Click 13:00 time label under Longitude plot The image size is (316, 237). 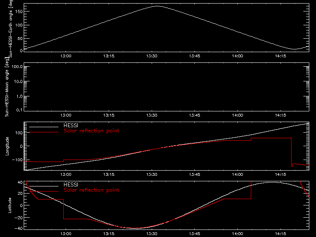tap(66, 175)
